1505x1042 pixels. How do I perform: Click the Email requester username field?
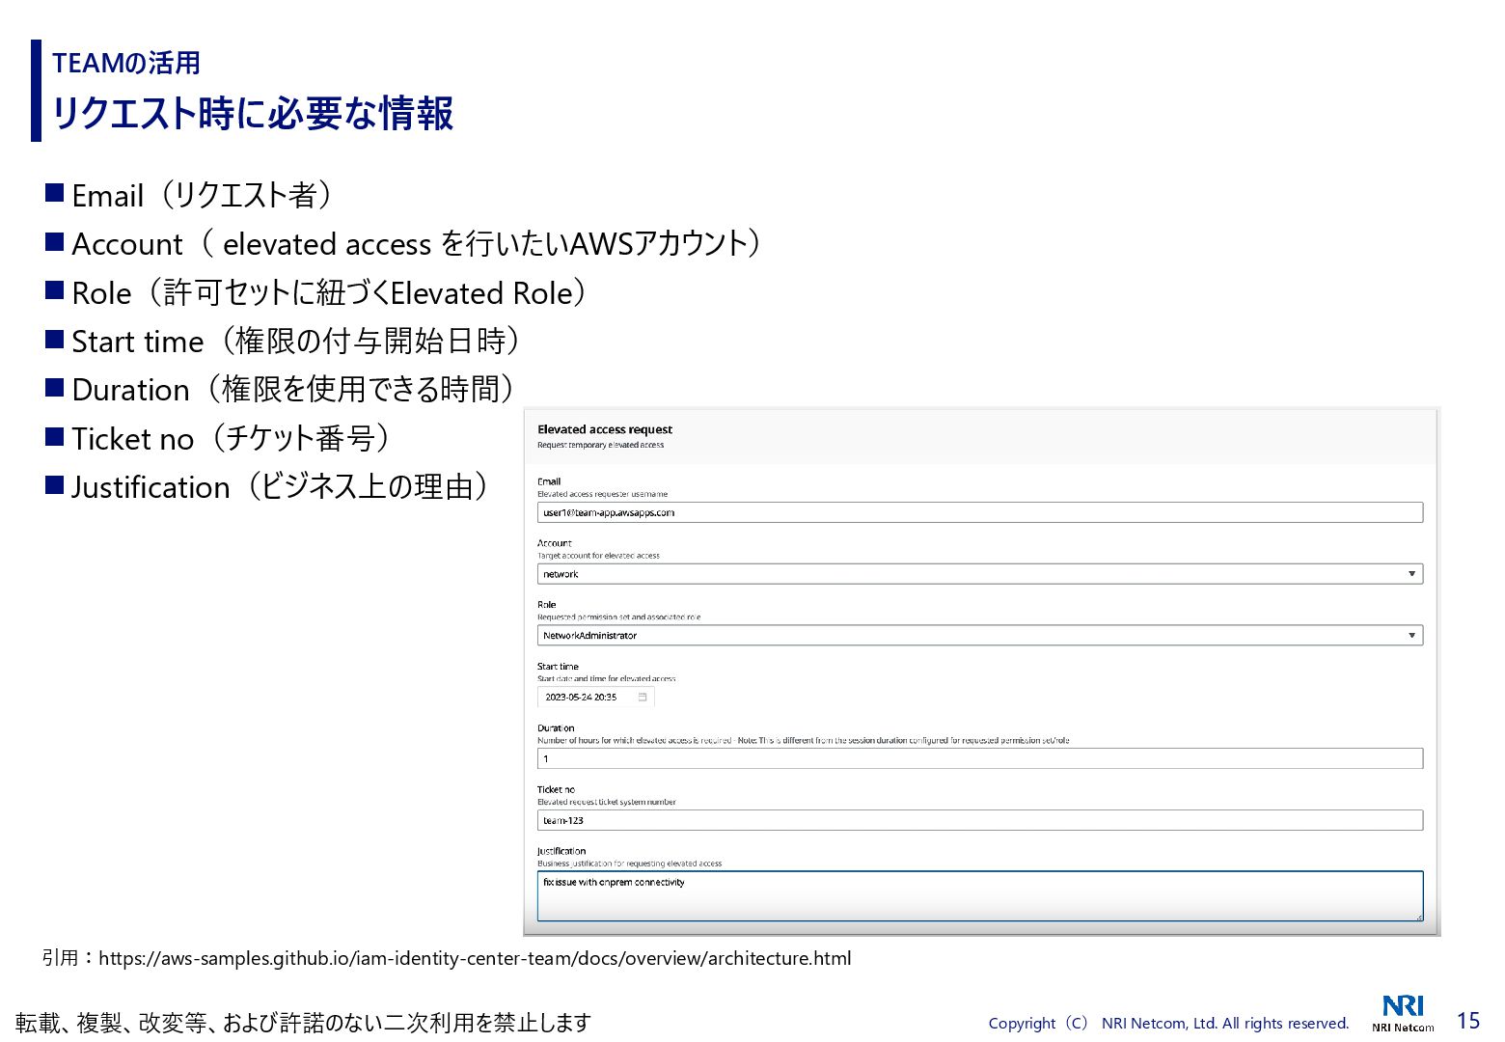pos(979,512)
